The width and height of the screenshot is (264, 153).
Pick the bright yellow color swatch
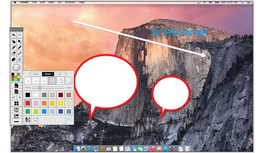pyautogui.click(x=61, y=103)
